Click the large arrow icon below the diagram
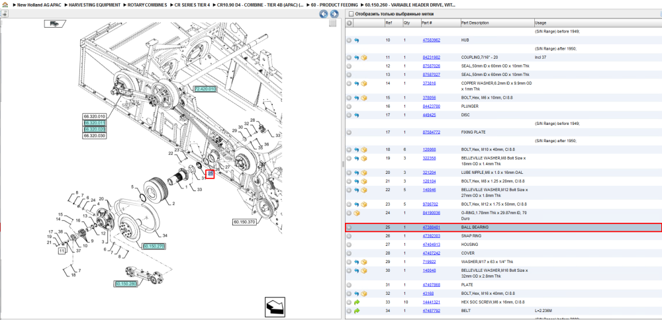 [x=273, y=307]
